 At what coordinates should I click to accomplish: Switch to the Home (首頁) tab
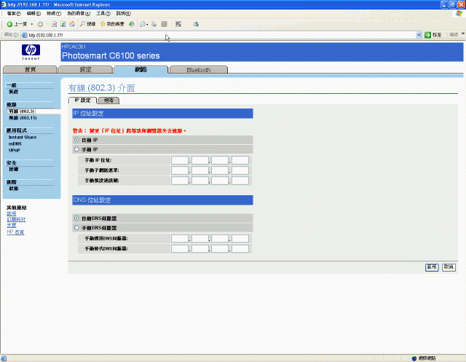coord(30,69)
